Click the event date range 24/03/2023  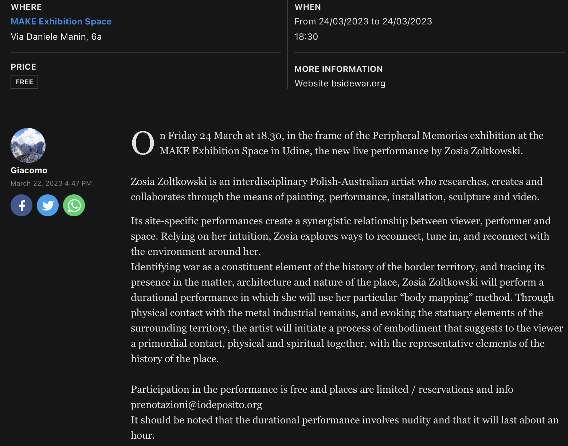click(363, 22)
